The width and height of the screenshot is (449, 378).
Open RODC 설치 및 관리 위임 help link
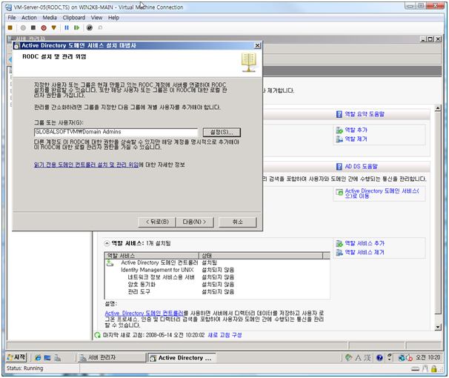(x=86, y=165)
